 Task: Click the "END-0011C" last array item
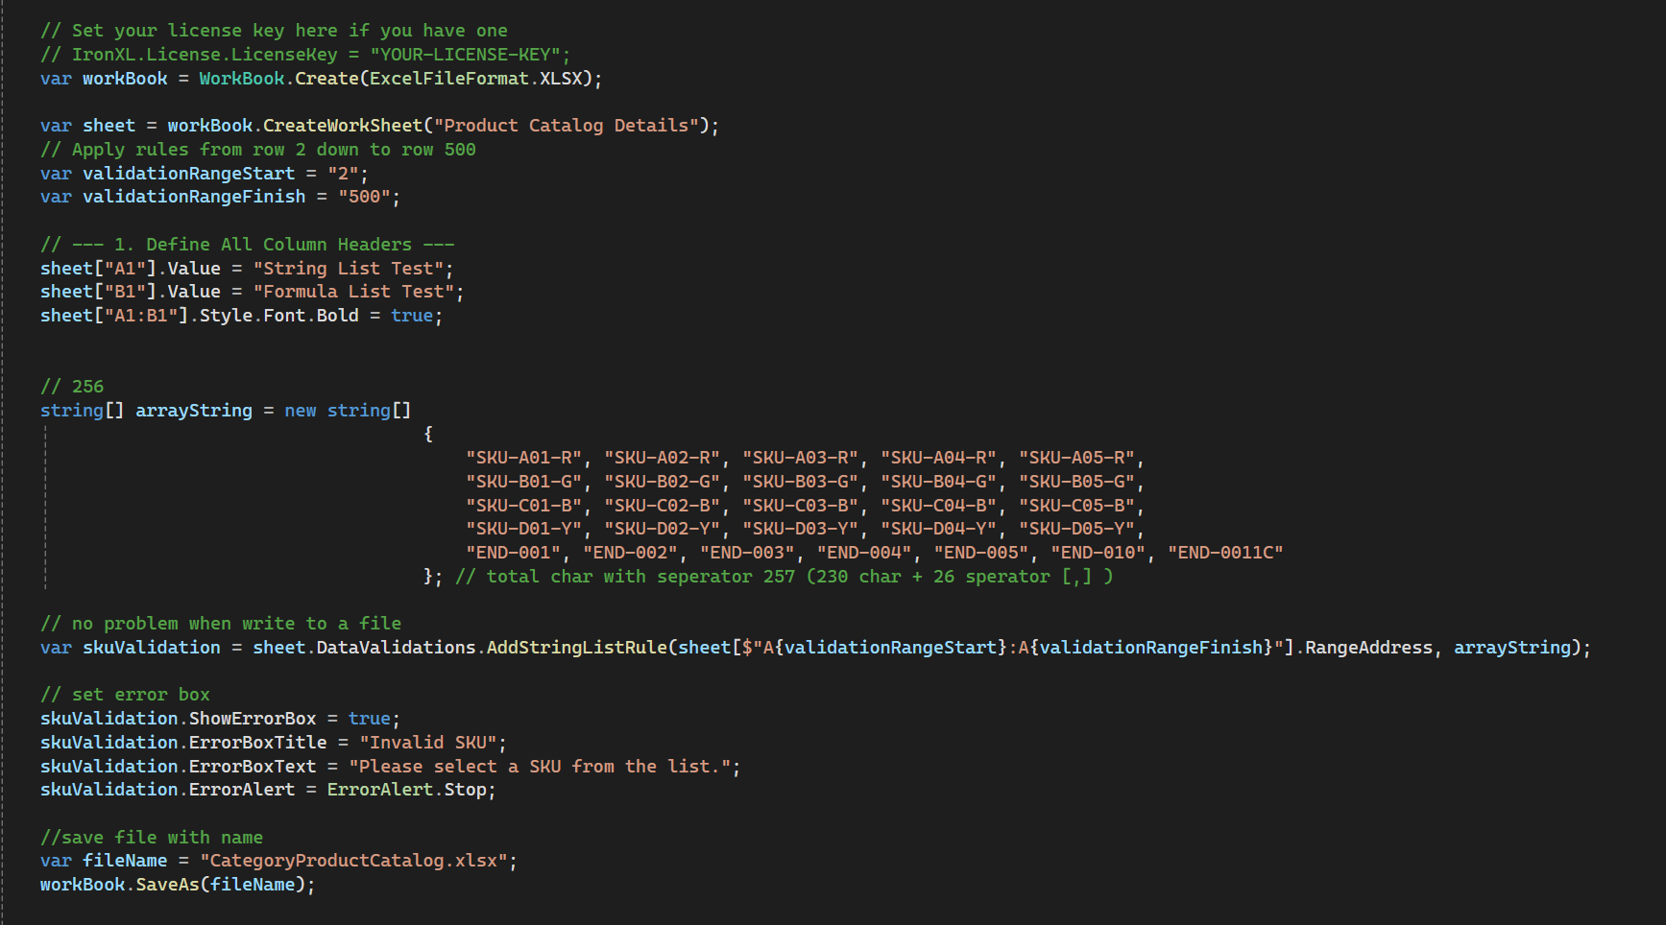click(x=1225, y=553)
